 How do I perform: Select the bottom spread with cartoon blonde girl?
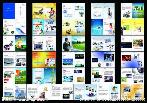(38, 92)
